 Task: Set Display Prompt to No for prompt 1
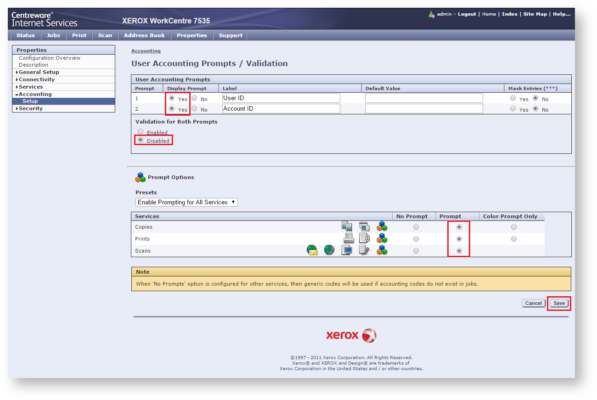[x=194, y=98]
